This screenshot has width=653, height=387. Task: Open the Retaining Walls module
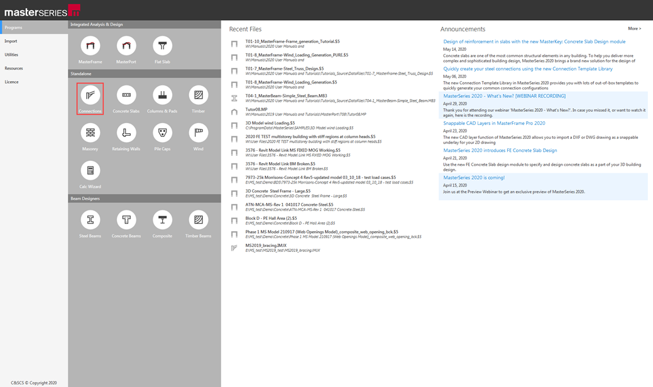126,133
